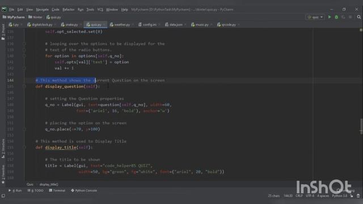Change UTF-8 file encoding in status bar
This screenshot has height=204, width=363.
pos(310,196)
